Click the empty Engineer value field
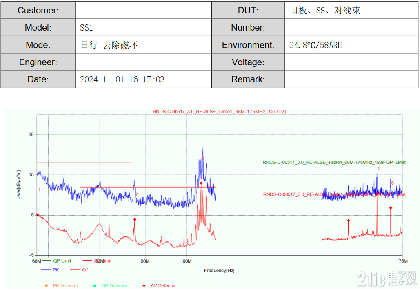This screenshot has width=420, height=289. coord(143,62)
